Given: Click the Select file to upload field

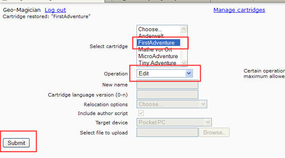Looking at the screenshot, I should 167,132.
